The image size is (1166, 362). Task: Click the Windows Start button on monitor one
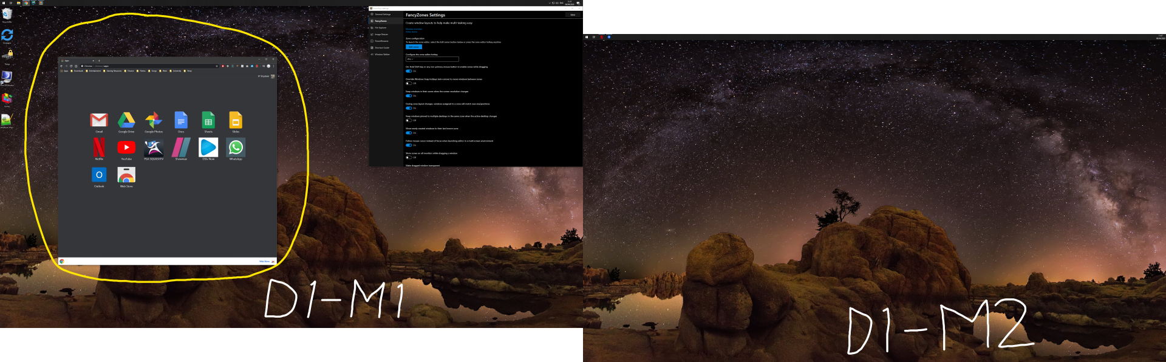click(x=3, y=3)
